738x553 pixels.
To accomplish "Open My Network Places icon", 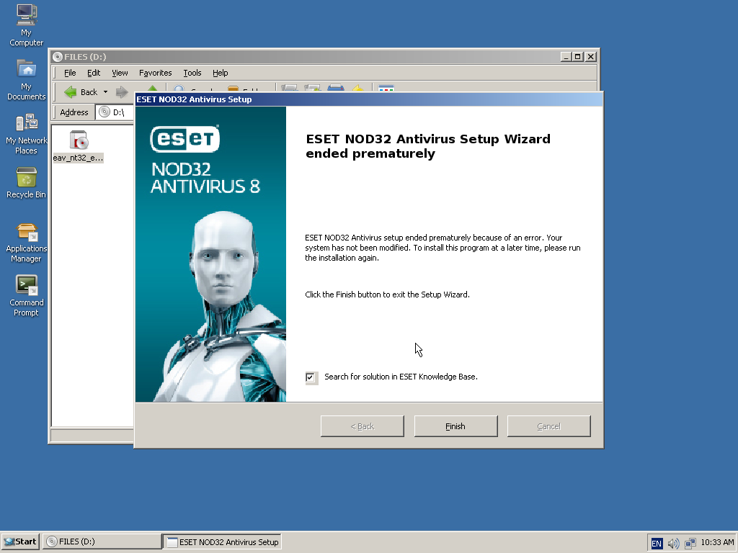I will [x=27, y=123].
